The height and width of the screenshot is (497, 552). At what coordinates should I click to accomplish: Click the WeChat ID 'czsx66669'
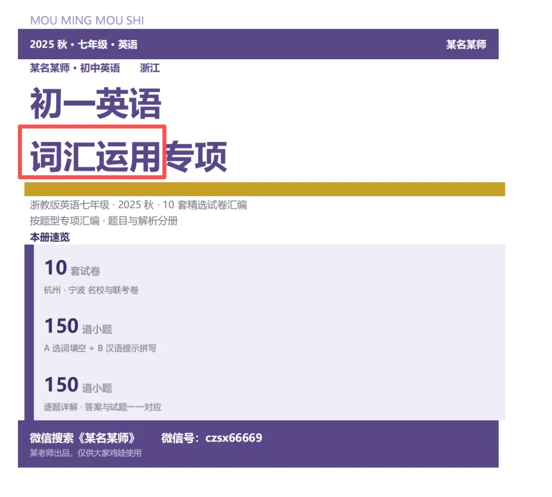(x=234, y=438)
